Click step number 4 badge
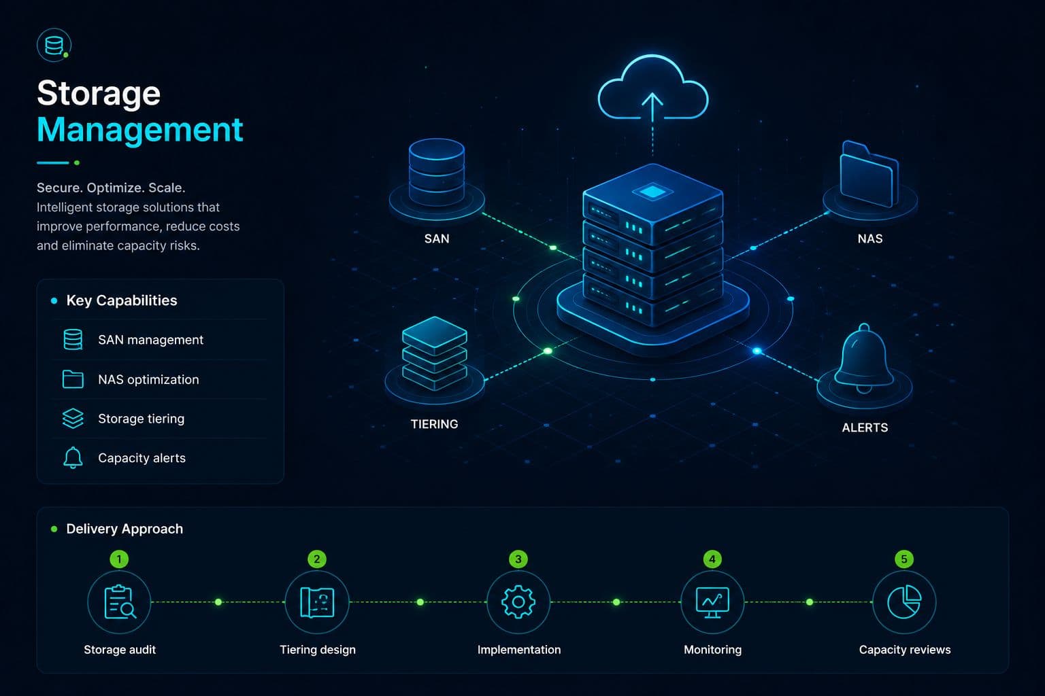Image resolution: width=1045 pixels, height=696 pixels. pos(712,559)
